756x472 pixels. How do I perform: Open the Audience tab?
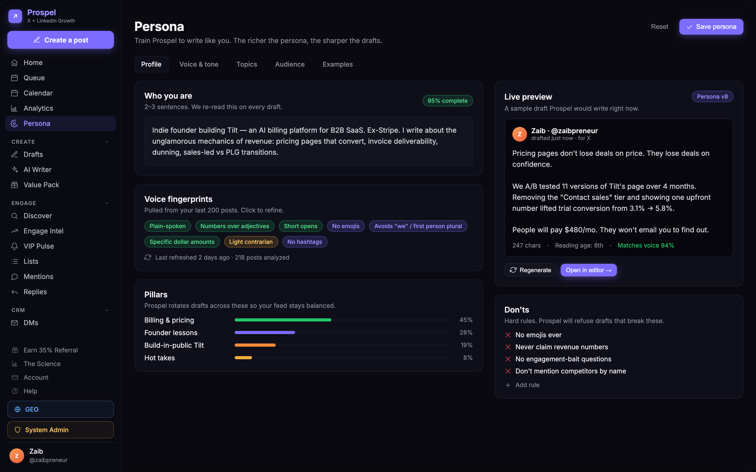(x=290, y=64)
